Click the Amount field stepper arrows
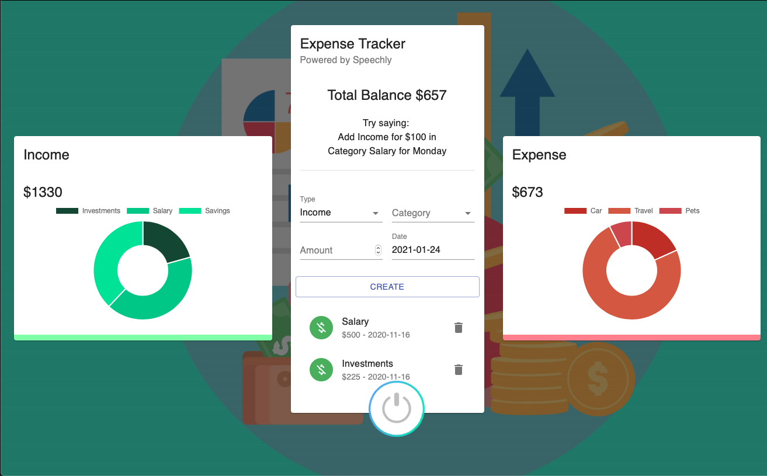767x476 pixels. (x=378, y=250)
